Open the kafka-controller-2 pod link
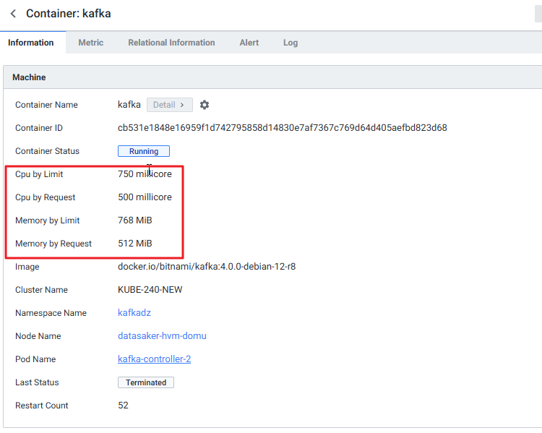The image size is (542, 433). [154, 359]
